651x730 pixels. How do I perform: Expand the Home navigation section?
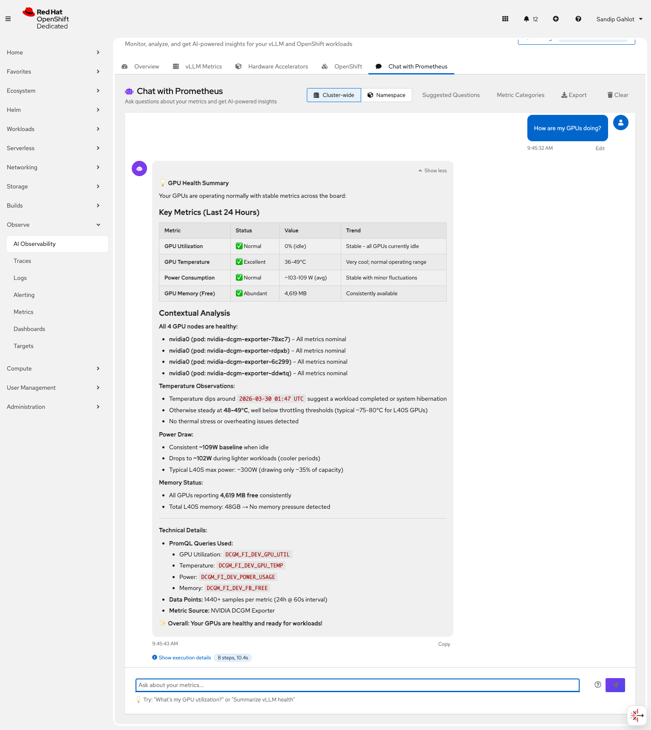click(53, 52)
